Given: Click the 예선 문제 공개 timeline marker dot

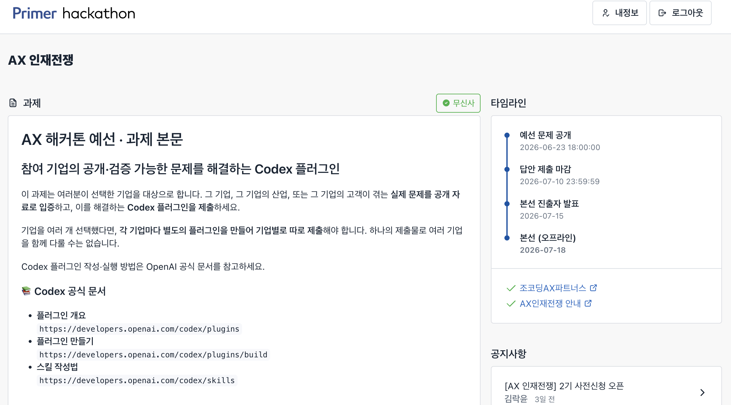Looking at the screenshot, I should pos(507,135).
